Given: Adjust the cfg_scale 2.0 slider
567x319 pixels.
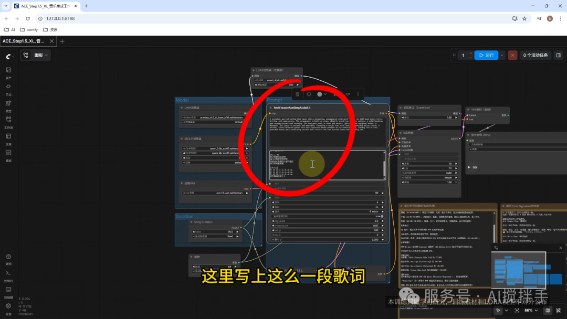Looking at the screenshot, I should click(328, 221).
